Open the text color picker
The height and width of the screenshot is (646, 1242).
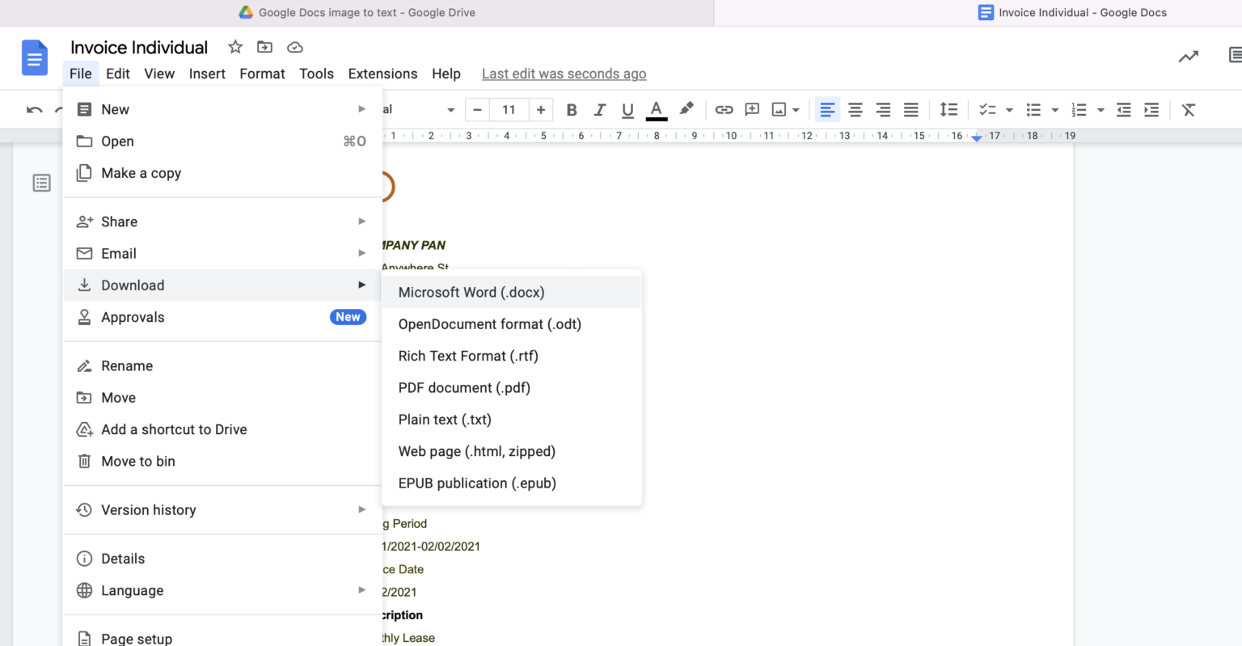(x=656, y=109)
